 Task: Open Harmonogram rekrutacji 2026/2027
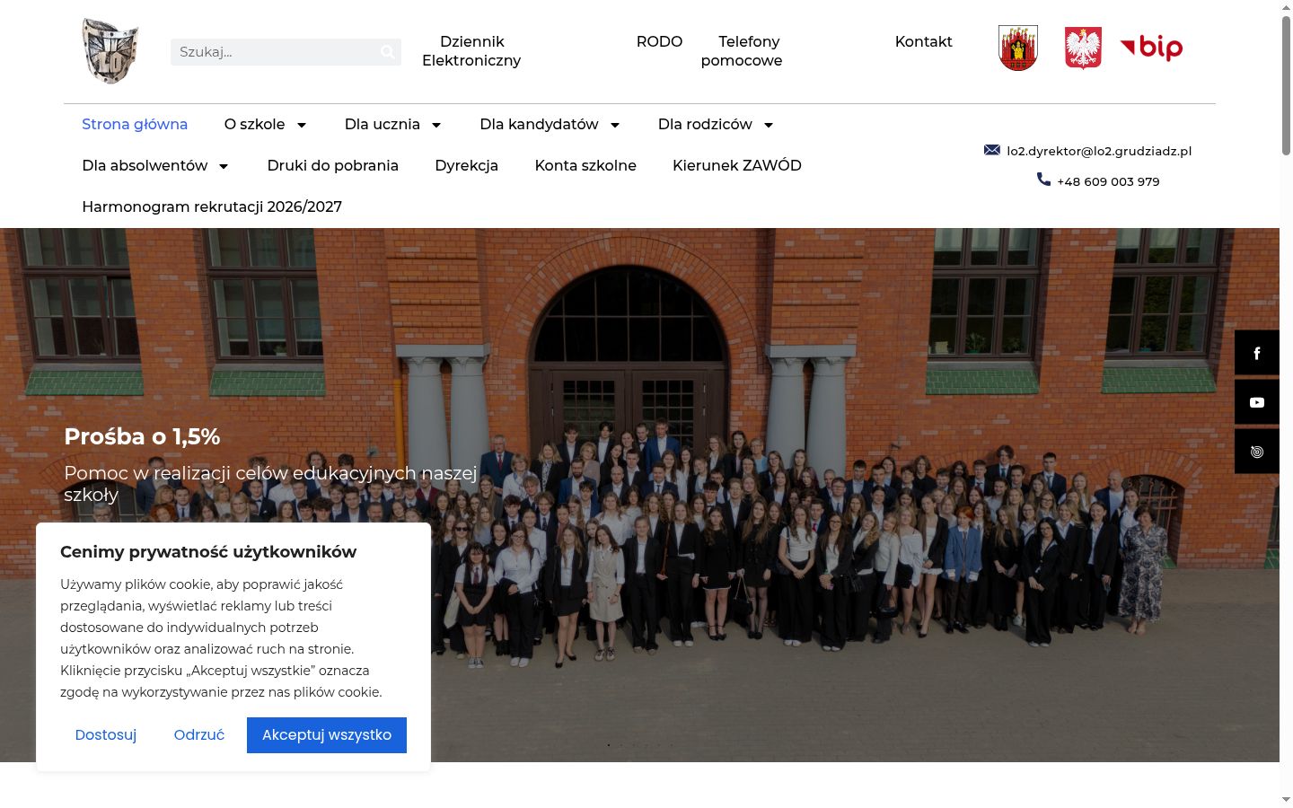click(x=212, y=206)
